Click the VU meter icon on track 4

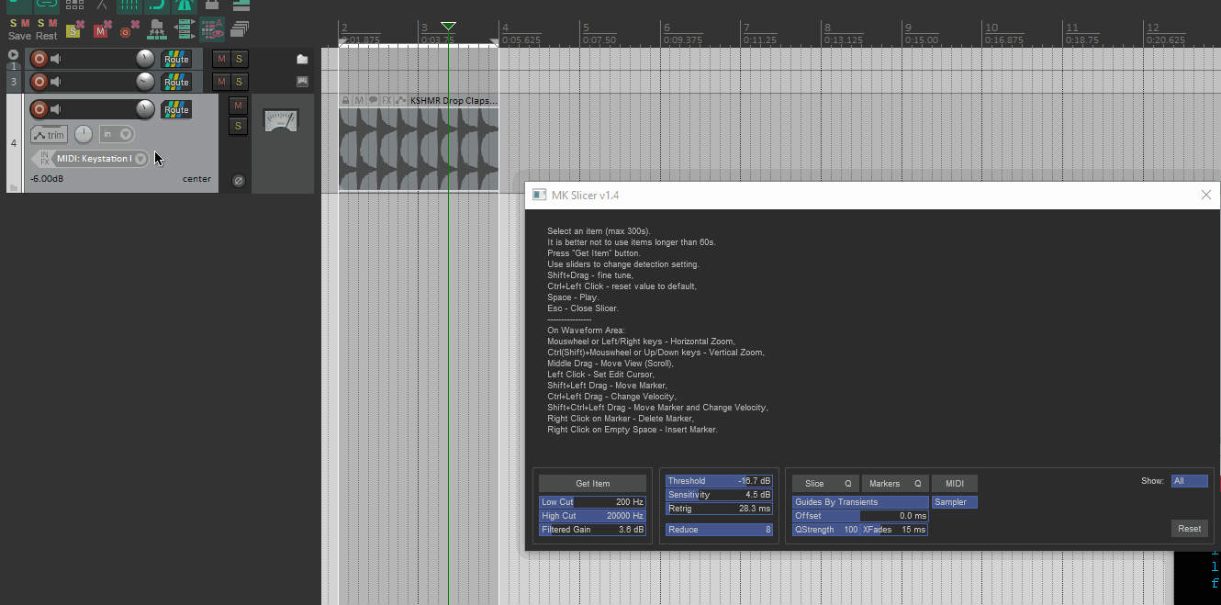click(x=281, y=121)
